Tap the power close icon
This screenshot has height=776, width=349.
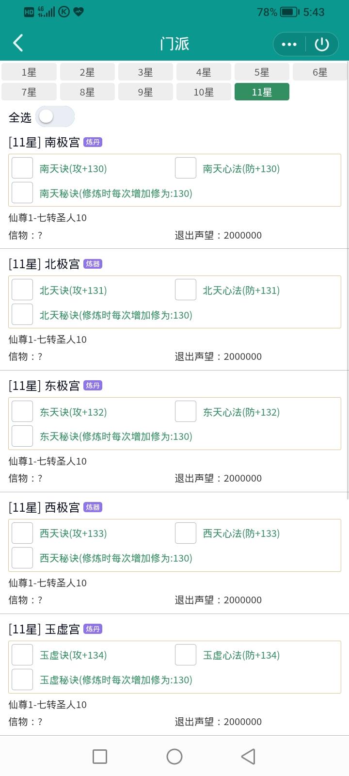322,44
